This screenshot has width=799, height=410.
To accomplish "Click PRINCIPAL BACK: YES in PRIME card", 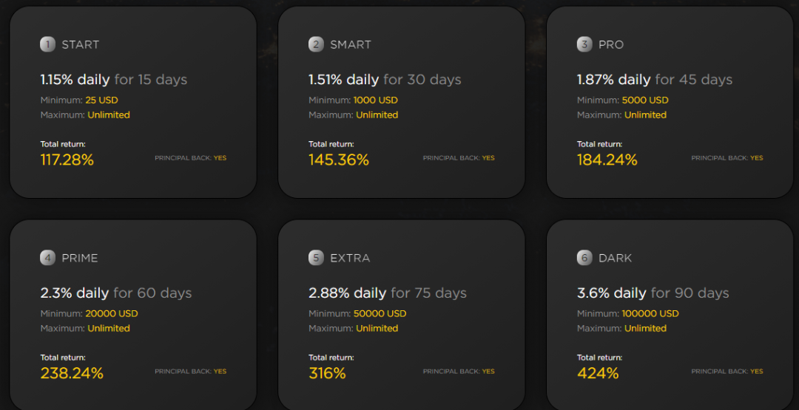I will (x=190, y=372).
